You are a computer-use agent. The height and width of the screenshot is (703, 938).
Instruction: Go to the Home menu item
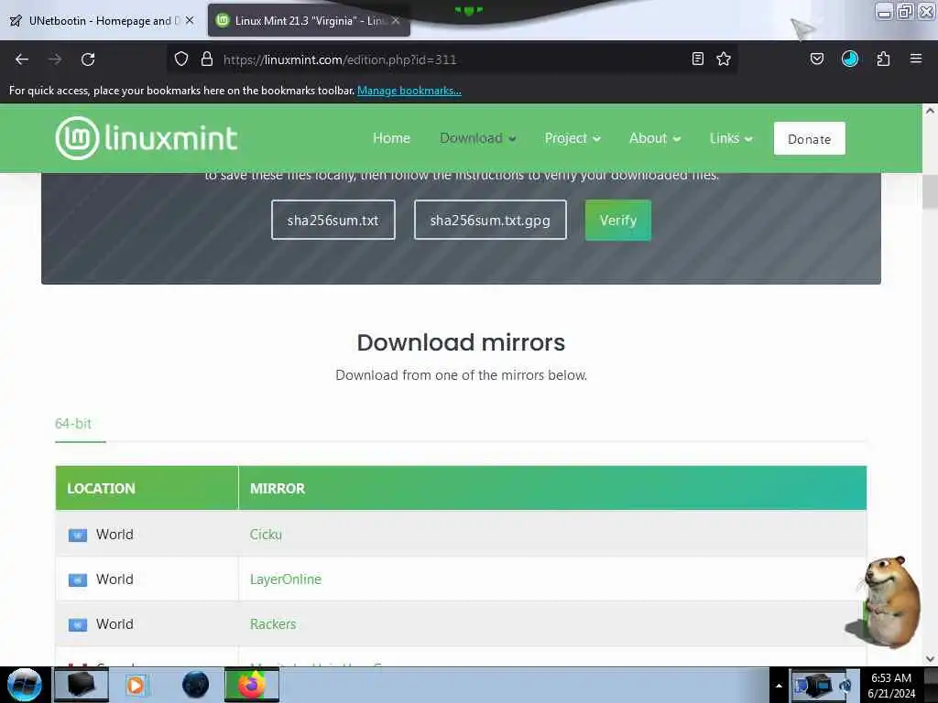click(x=392, y=138)
